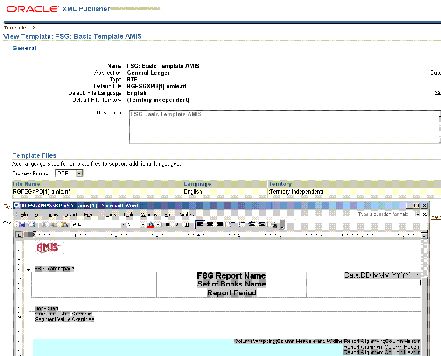Open the Table menu in Word
Image resolution: width=441 pixels, height=356 pixels.
tap(129, 215)
